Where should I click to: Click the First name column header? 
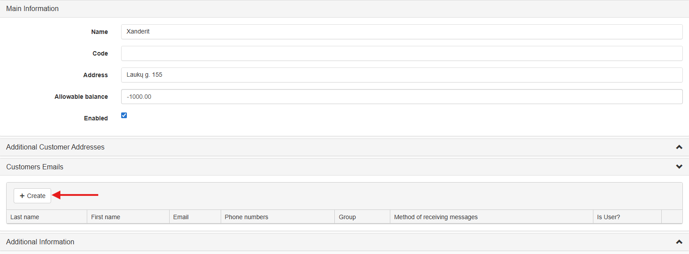106,217
